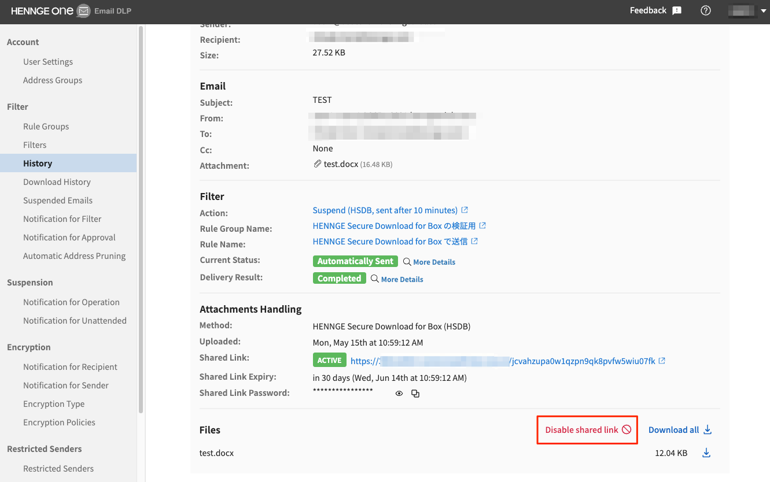The image size is (770, 482).
Task: Go to Encryption Type
Action: [x=54, y=404]
